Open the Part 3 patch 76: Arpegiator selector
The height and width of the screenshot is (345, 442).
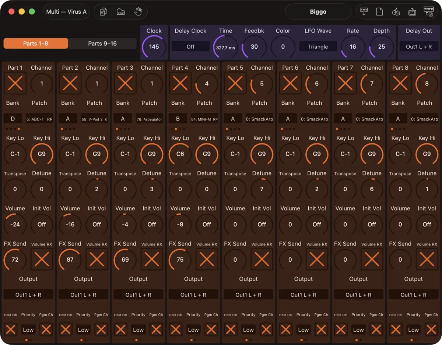point(150,119)
